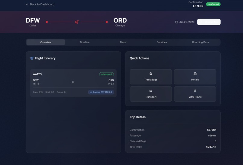Screen dimensions: 243x165
Task: Open the Hotels quick action
Action: tap(195, 77)
